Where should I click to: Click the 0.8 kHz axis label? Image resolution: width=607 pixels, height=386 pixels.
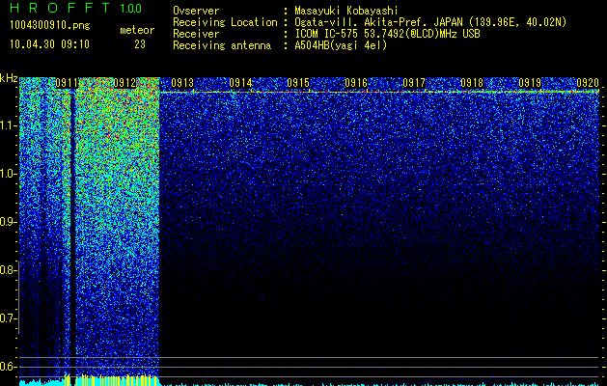pos(8,270)
